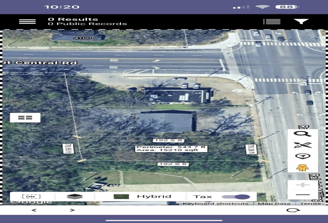Screen dimensions: 328x223
Task: Reload the page with refresh icon
Action: pyautogui.click(x=294, y=210)
